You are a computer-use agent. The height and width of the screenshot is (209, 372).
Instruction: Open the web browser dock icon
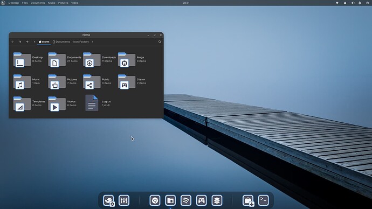click(155, 200)
